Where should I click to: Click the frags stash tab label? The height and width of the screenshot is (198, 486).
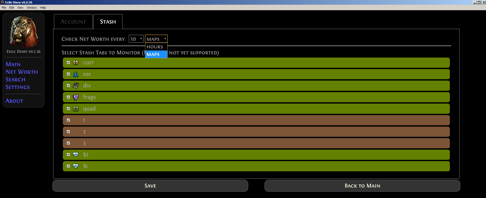point(89,97)
